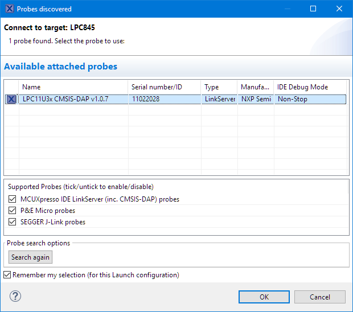Click the Type column header
The width and height of the screenshot is (353, 312).
(219, 87)
